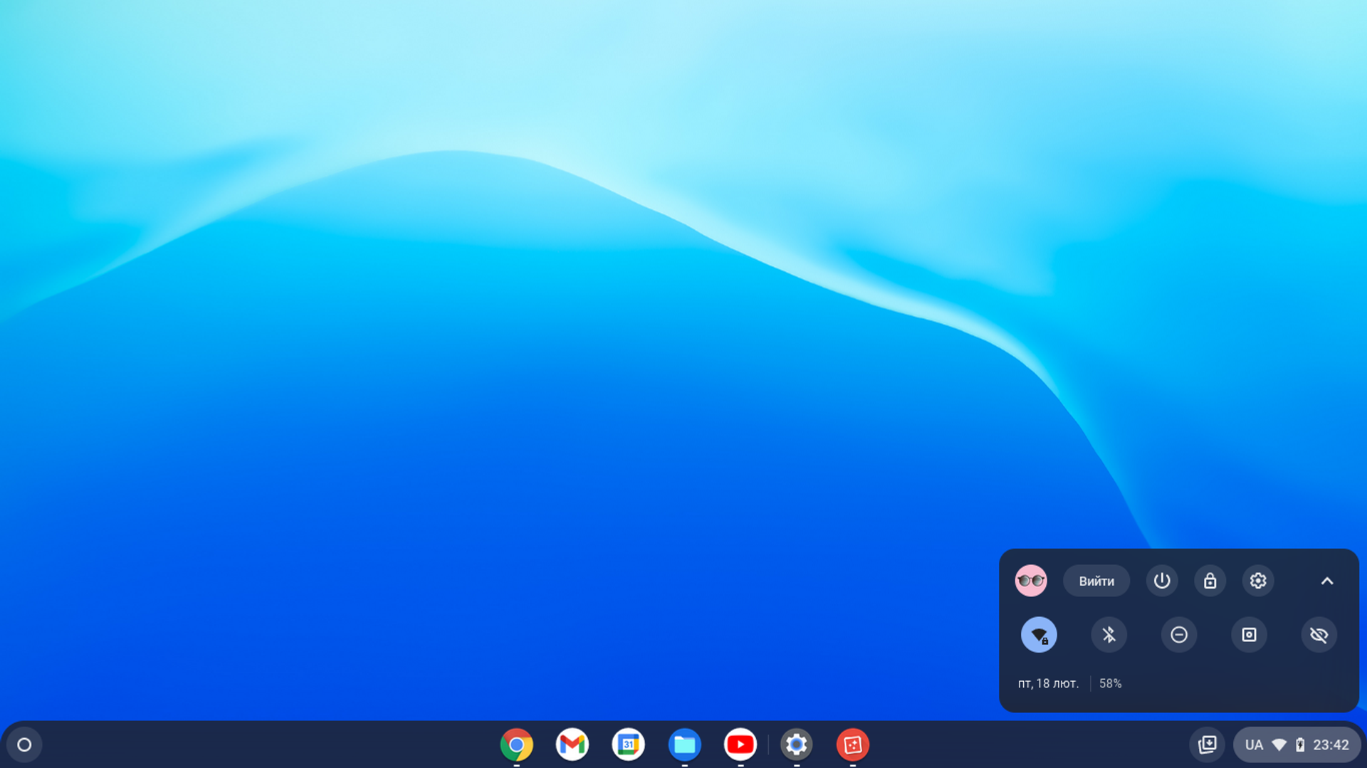Click the Вийти sign-out button
This screenshot has width=1367, height=768.
point(1096,581)
